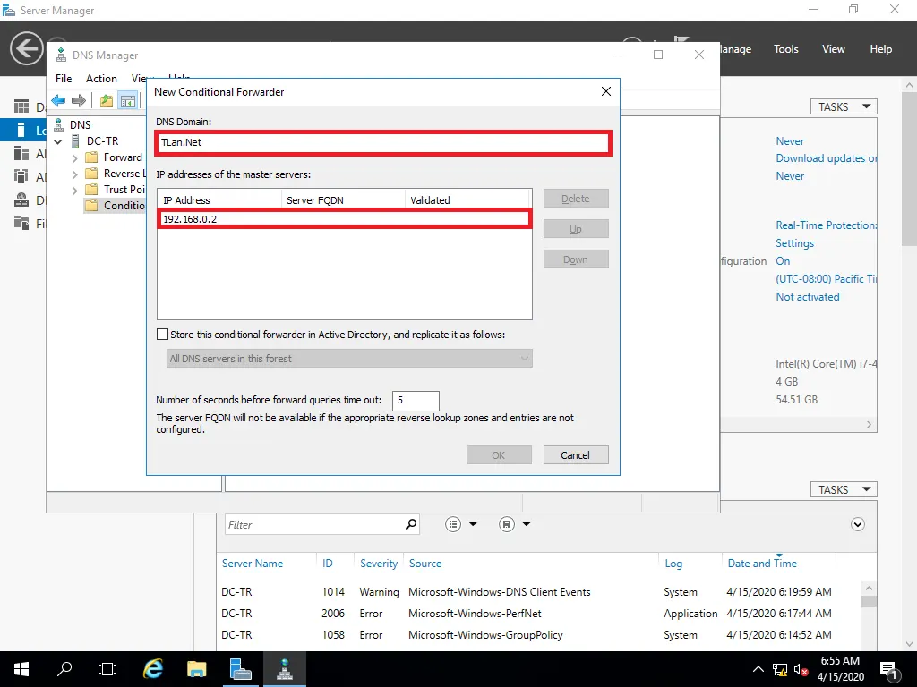Expand the Reverse Lookup Zones node
917x687 pixels.
[x=75, y=174]
